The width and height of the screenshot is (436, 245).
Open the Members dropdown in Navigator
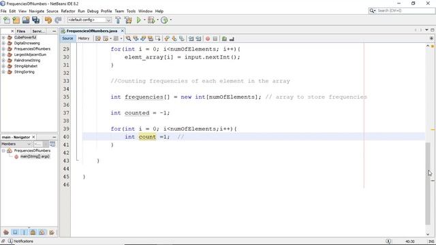pyautogui.click(x=16, y=144)
